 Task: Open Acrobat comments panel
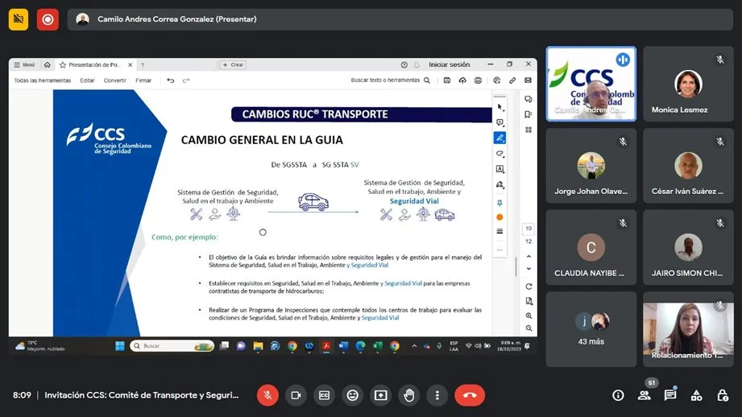pyautogui.click(x=529, y=99)
